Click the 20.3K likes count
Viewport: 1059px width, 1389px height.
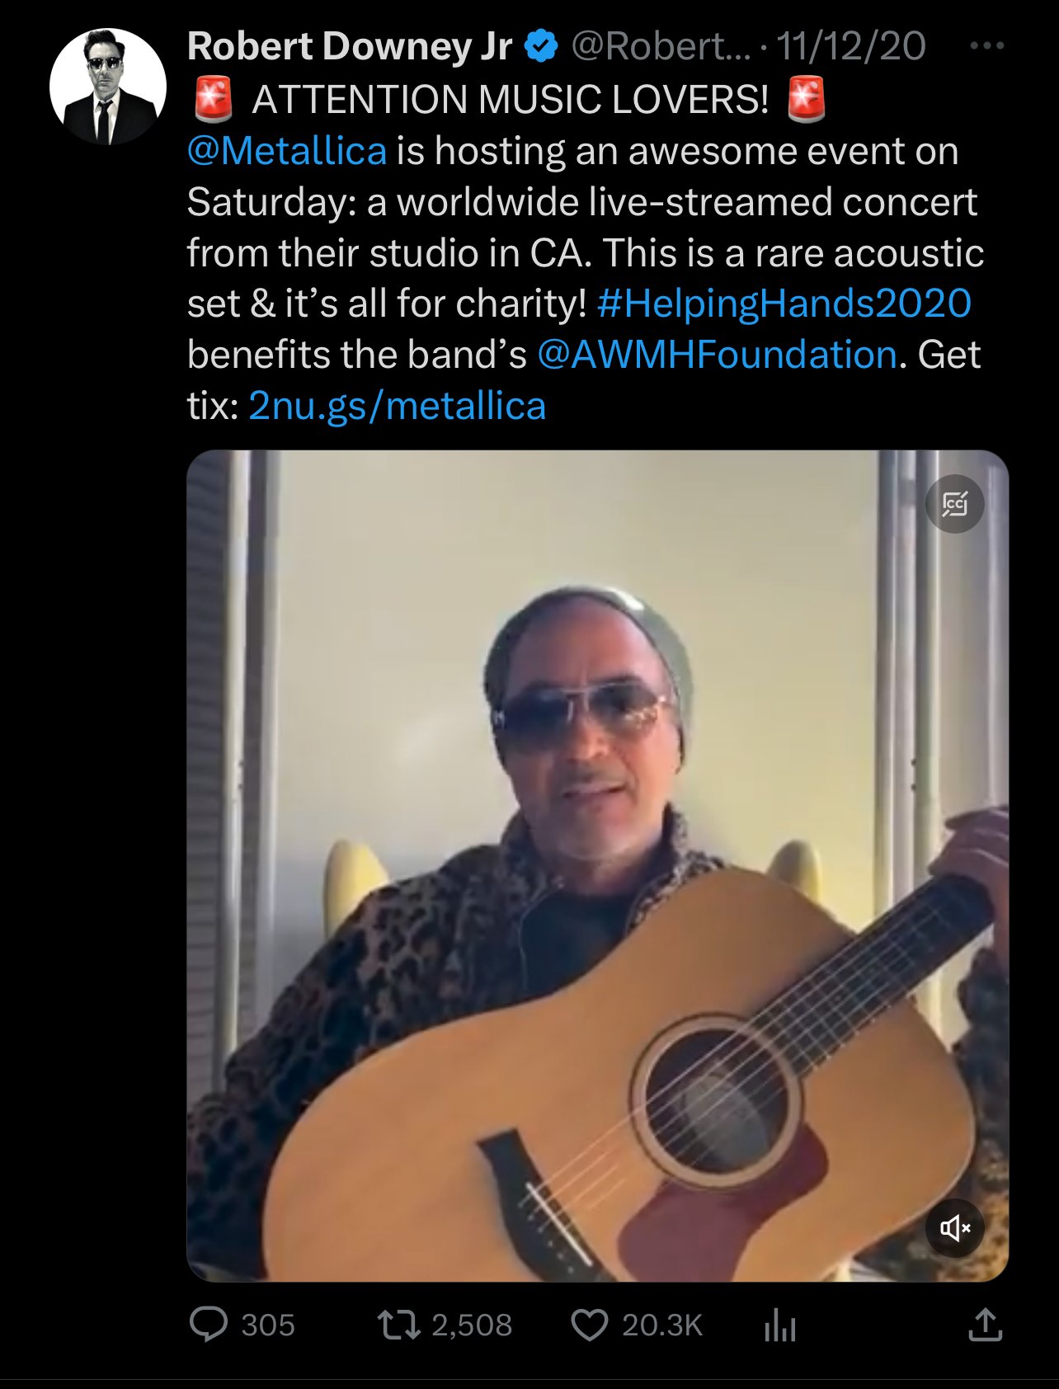point(662,1325)
